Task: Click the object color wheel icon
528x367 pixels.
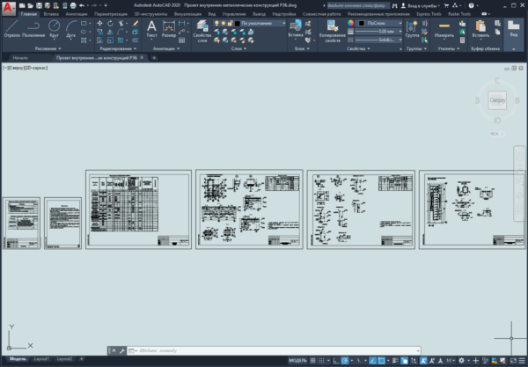Action: (x=350, y=23)
